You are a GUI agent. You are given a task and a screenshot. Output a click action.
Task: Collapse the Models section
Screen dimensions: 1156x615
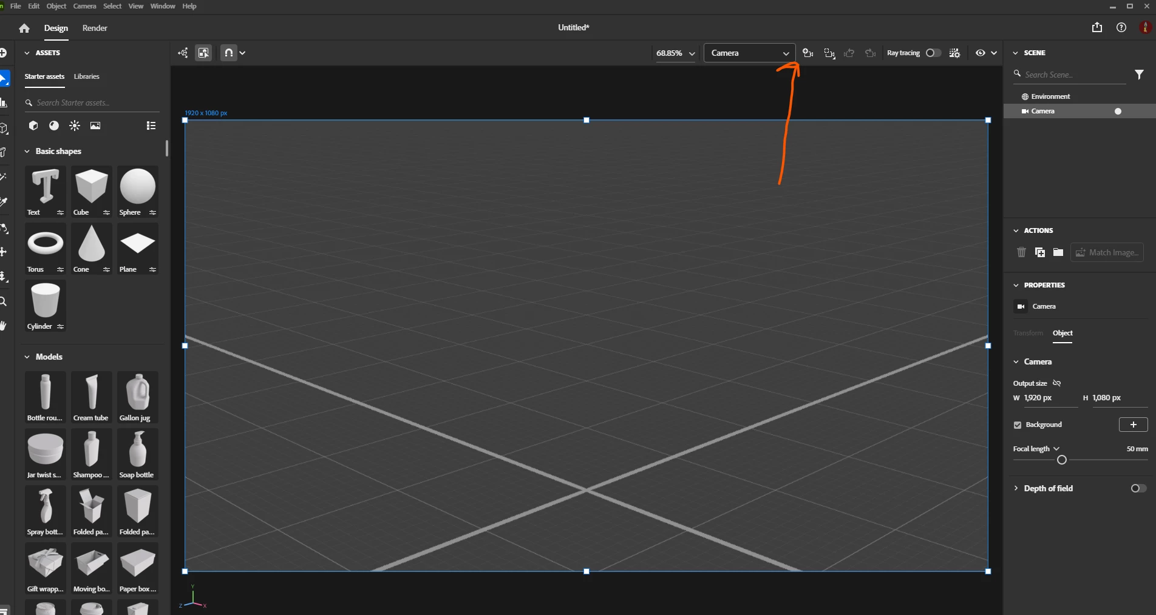(27, 357)
